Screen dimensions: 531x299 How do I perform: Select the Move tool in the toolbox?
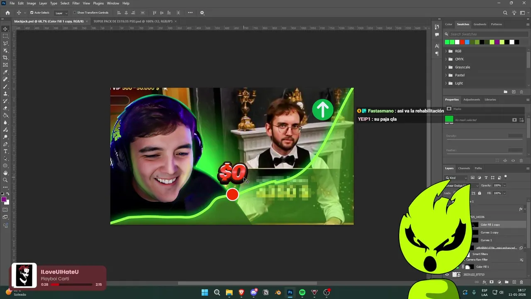[x=5, y=29]
